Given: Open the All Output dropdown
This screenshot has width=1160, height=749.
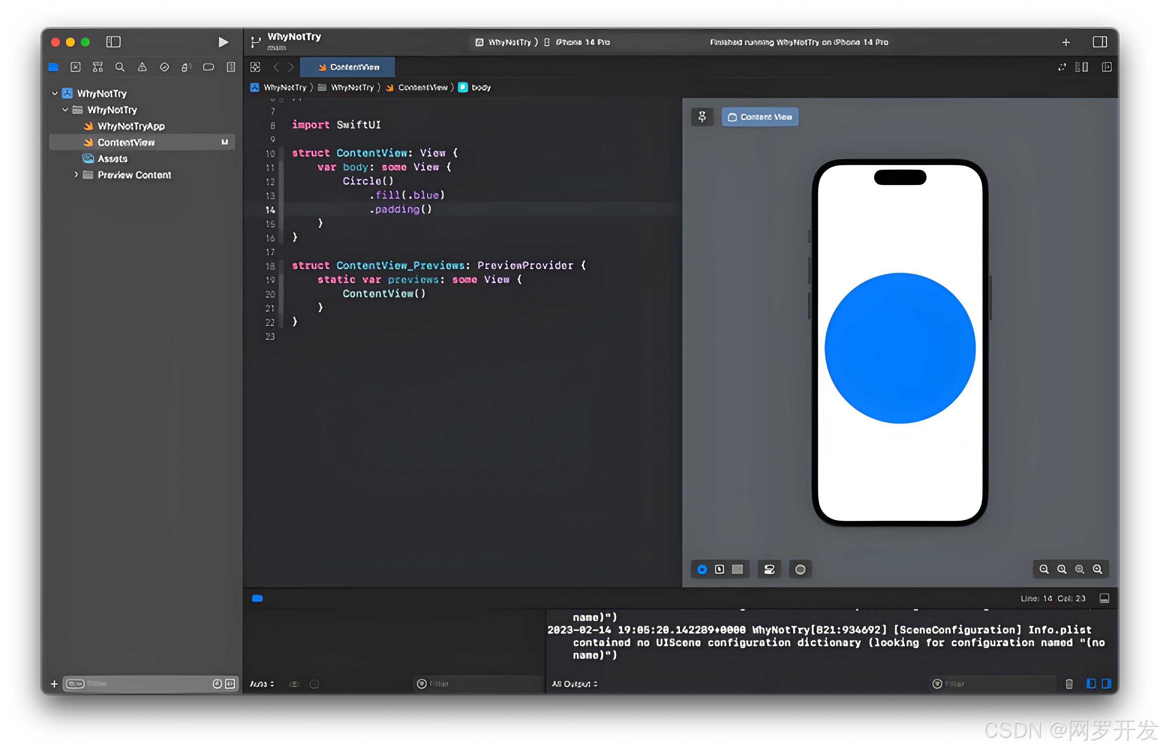Looking at the screenshot, I should coord(574,684).
